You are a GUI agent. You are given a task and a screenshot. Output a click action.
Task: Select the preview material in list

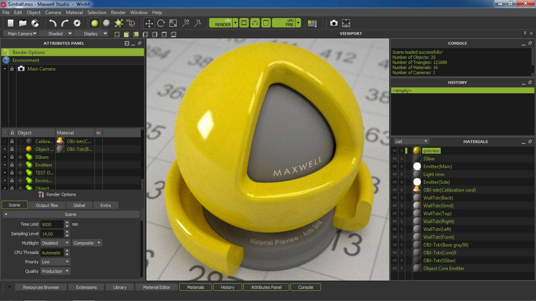click(x=431, y=151)
